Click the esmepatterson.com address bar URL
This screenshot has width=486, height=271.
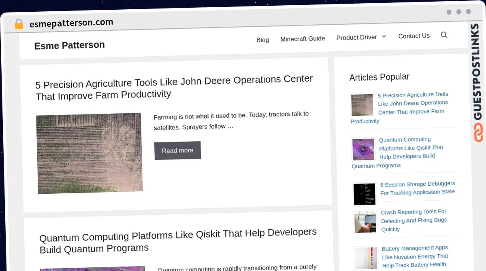pos(71,23)
